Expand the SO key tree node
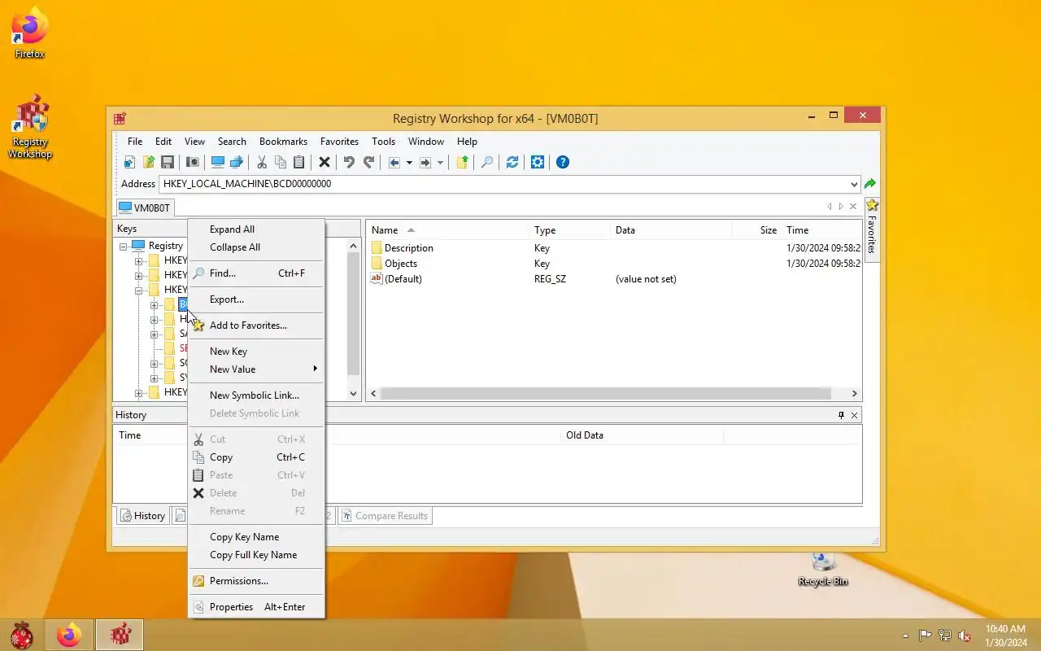Image resolution: width=1041 pixels, height=651 pixels. tap(155, 364)
